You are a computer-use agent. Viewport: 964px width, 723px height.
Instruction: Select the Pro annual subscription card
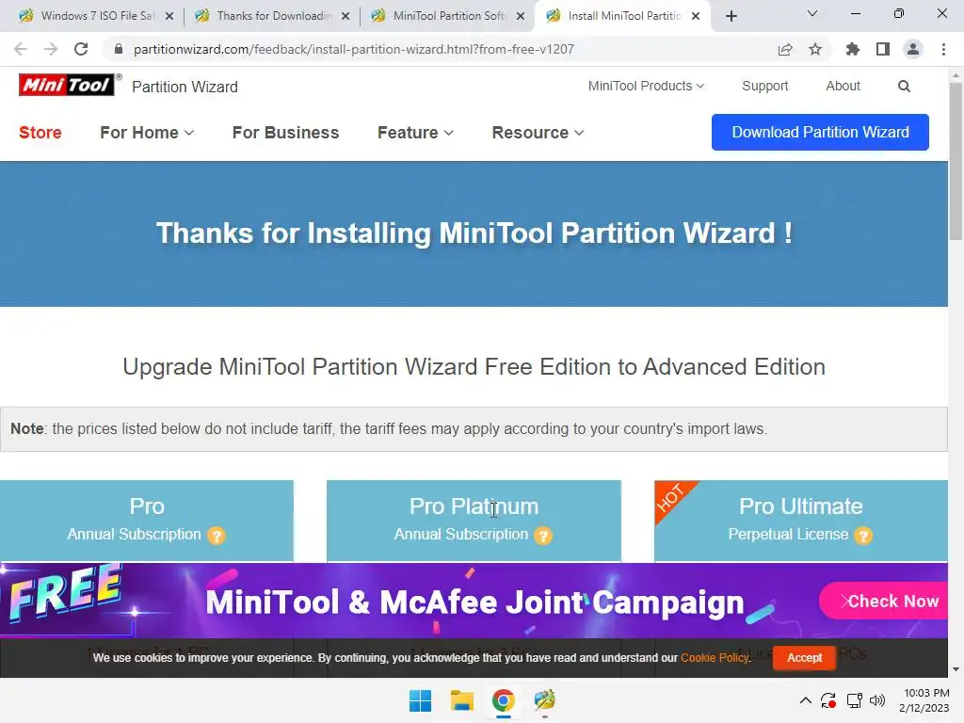point(147,521)
